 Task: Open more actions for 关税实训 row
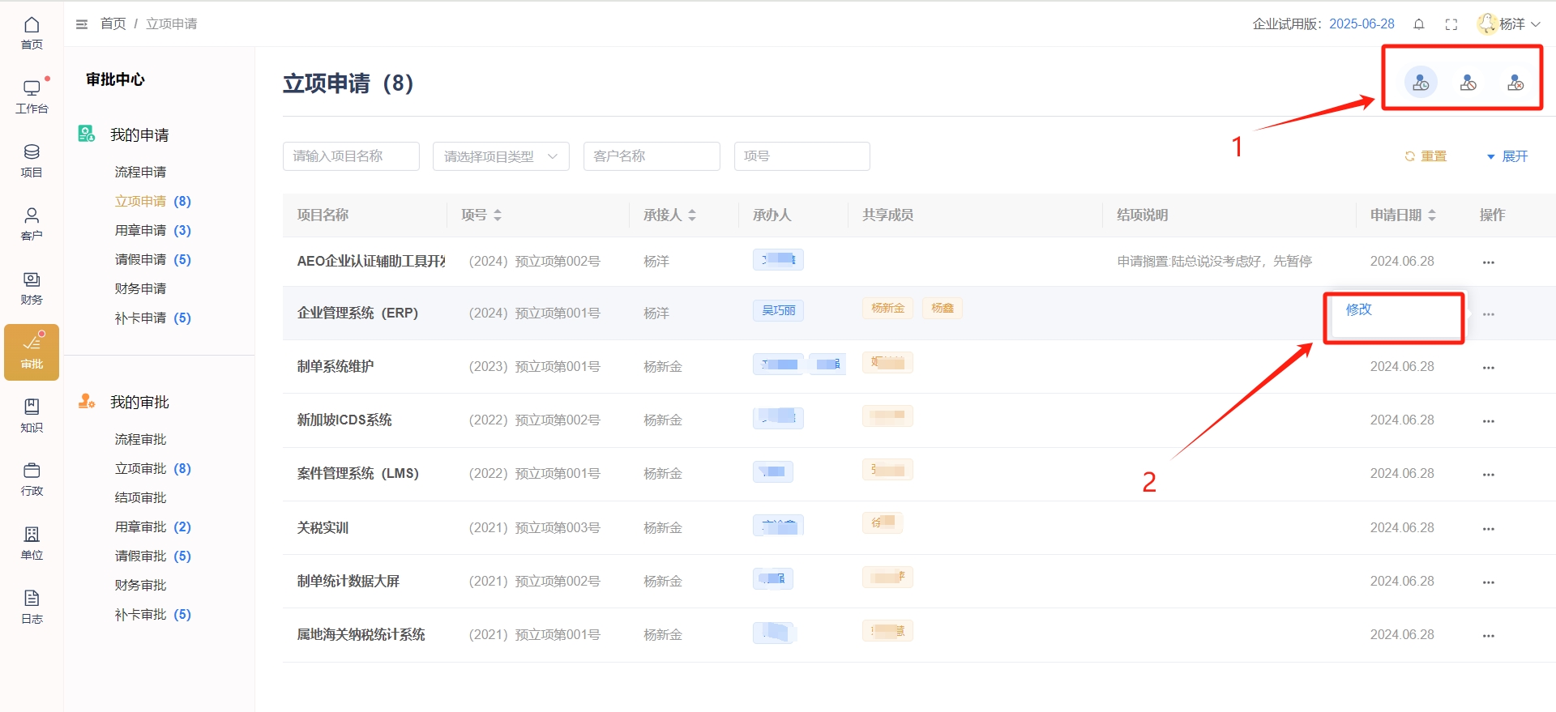tap(1489, 528)
